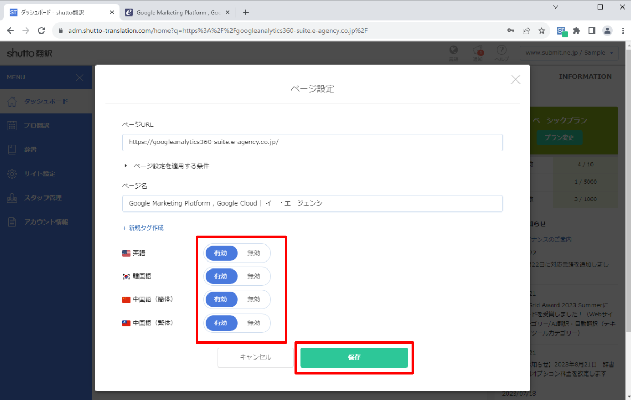Open a new browser tab
Viewport: 631px width, 400px height.
246,12
